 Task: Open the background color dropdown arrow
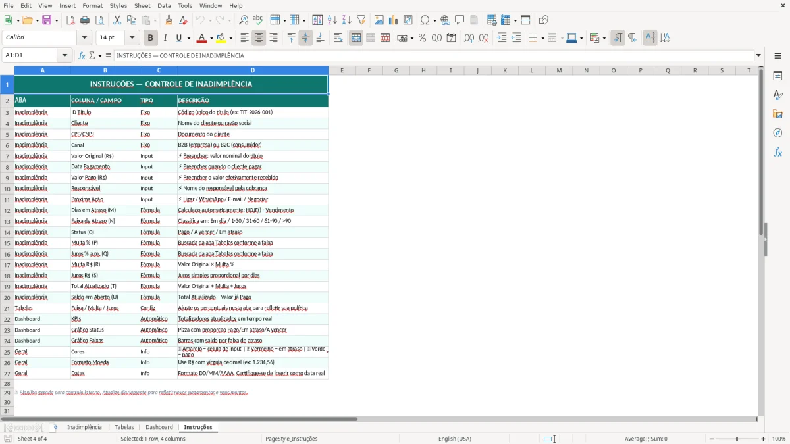point(230,38)
